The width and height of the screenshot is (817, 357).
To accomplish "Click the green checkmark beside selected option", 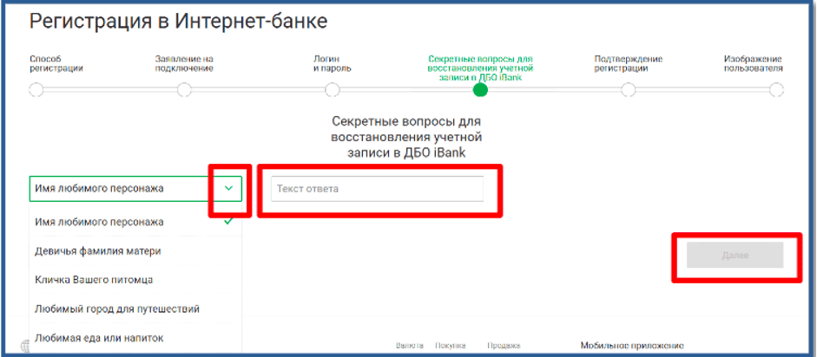I will pos(227,221).
